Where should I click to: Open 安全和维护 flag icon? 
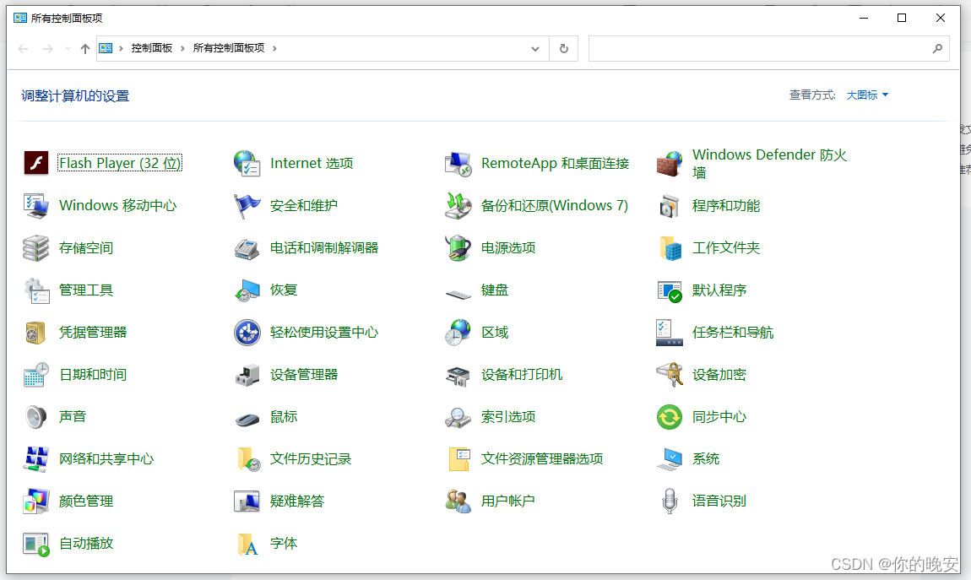(x=247, y=205)
